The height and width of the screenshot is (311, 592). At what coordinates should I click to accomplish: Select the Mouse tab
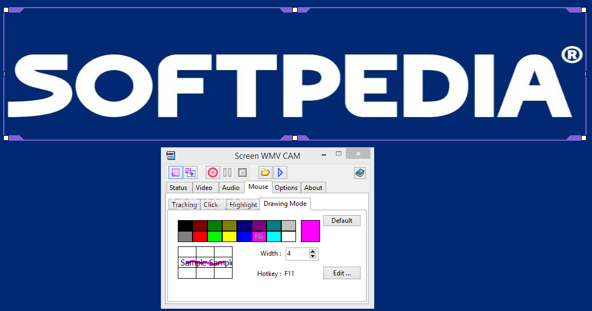pyautogui.click(x=258, y=187)
